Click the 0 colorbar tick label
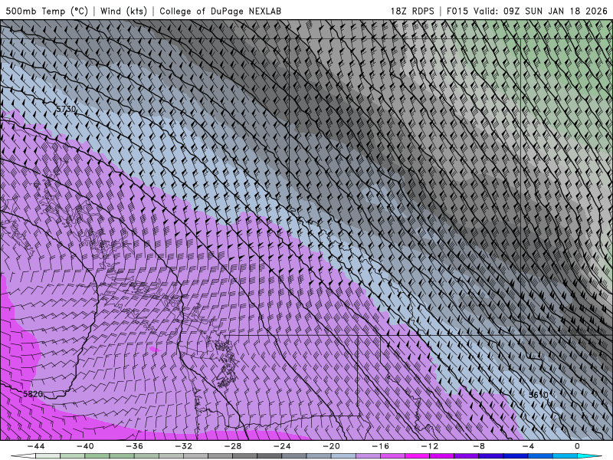Image resolution: width=613 pixels, height=460 pixels. pos(577,446)
